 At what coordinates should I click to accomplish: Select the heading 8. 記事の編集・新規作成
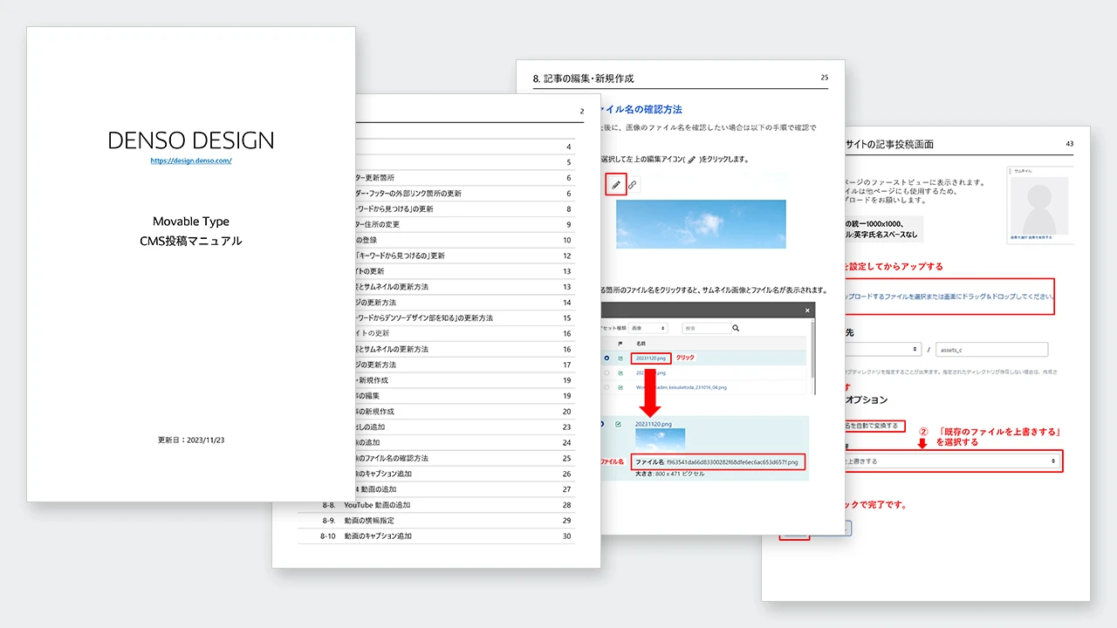click(584, 78)
